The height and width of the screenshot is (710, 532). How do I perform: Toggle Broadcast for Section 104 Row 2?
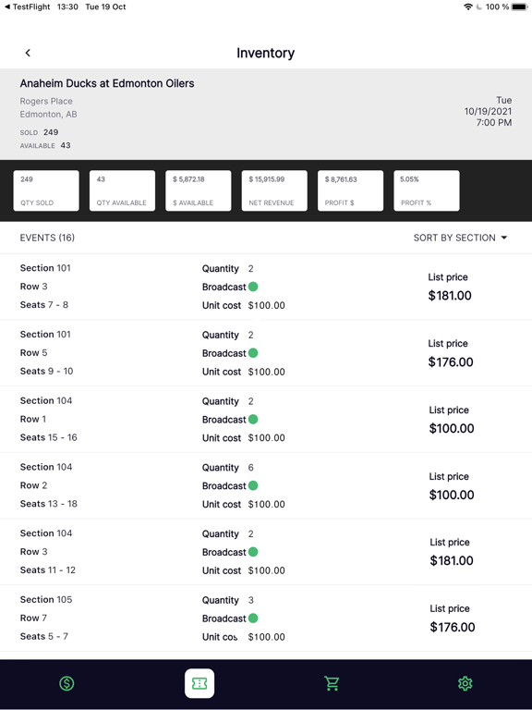tap(253, 485)
